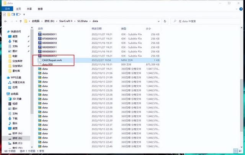245x155 pixels.
Task: Select data file modified 2022/10/13 21:59
Action: (x=99, y=77)
